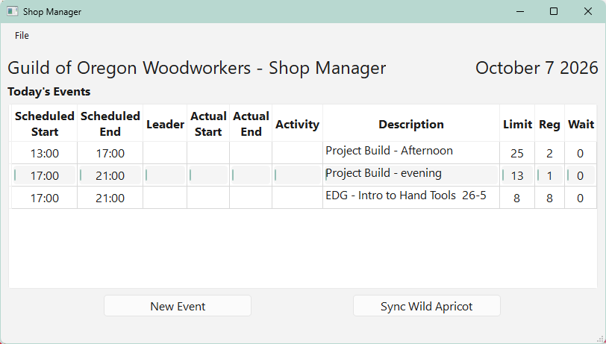Open the File menu
606x344 pixels.
(22, 36)
